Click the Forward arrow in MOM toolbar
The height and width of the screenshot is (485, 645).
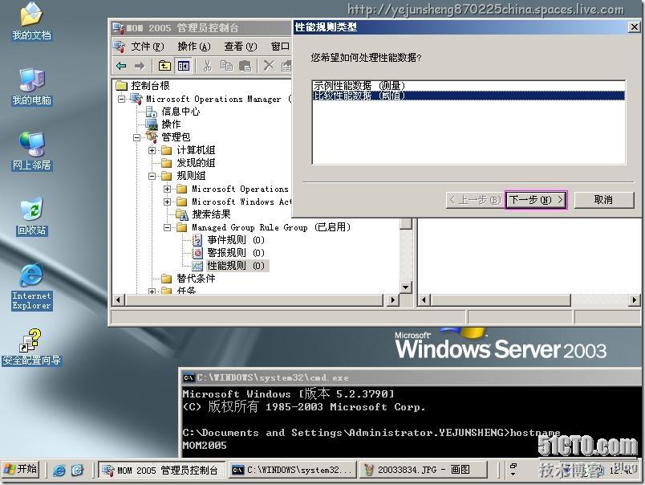(140, 66)
